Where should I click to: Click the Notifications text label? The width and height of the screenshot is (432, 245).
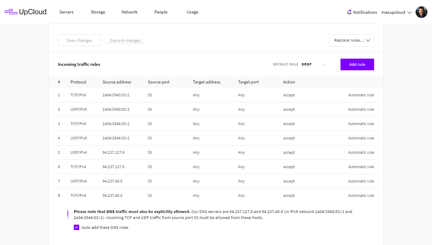[x=365, y=12]
